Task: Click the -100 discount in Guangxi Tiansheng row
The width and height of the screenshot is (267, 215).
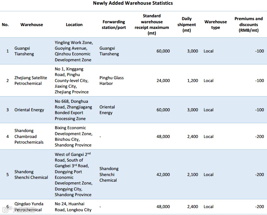Action: (x=259, y=51)
